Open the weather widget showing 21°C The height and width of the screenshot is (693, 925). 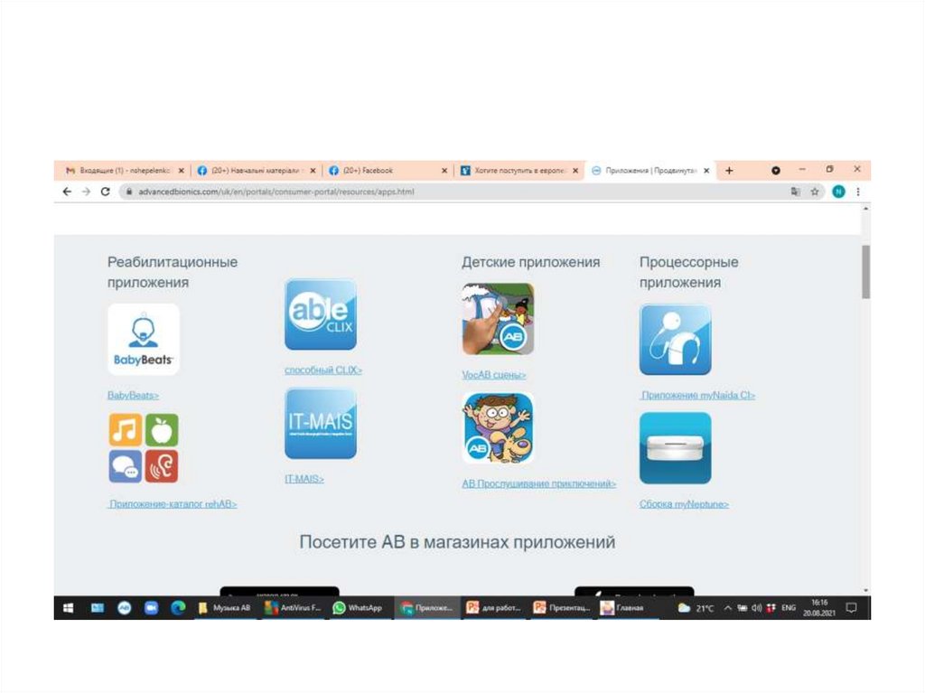coord(696,608)
